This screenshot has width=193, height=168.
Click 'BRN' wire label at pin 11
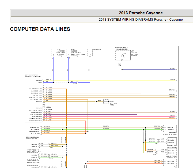click(x=47, y=101)
